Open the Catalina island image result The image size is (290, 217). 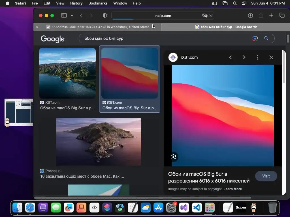pyautogui.click(x=98, y=142)
